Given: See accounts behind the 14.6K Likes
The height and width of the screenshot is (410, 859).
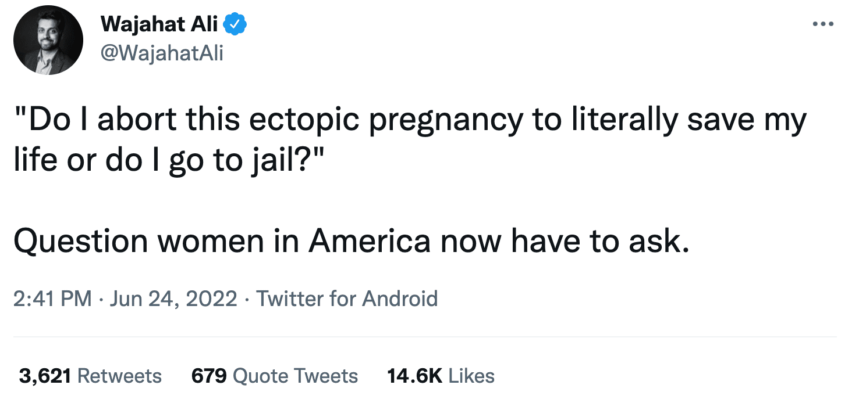Looking at the screenshot, I should point(441,376).
